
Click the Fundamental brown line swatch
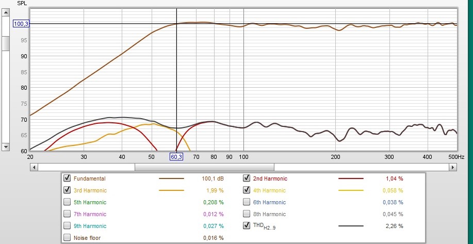coord(171,178)
